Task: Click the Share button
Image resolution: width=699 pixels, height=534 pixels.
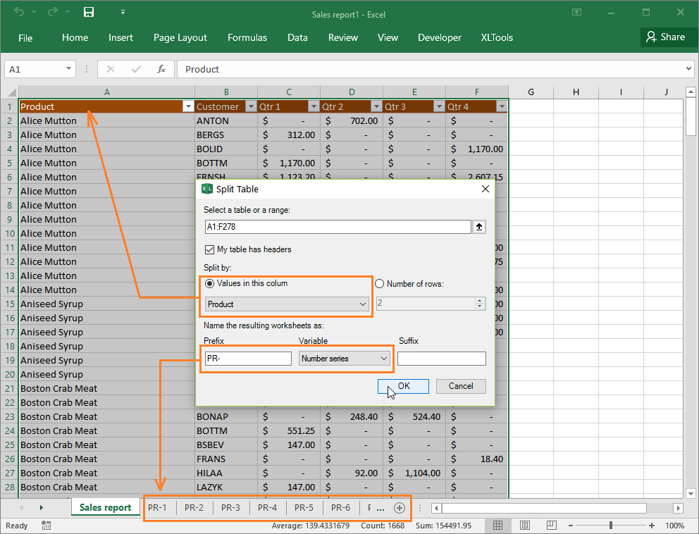Action: pyautogui.click(x=667, y=37)
